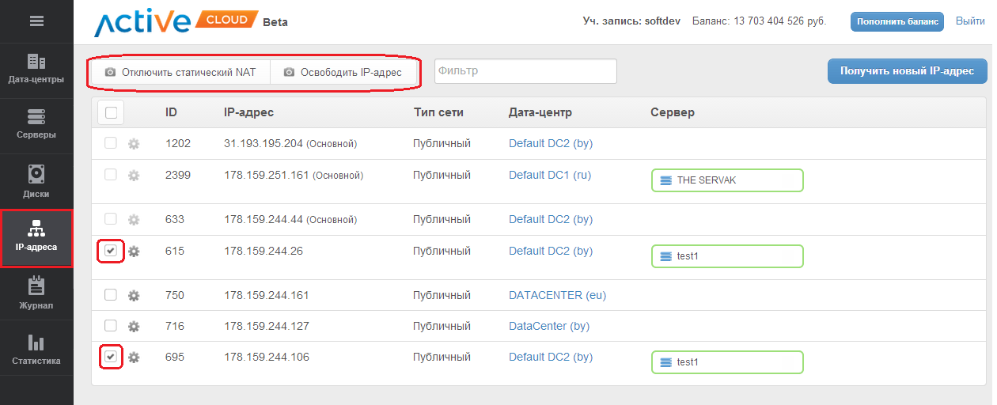Click gear icon for IP 178.159.244.26
Viewport: 997px width, 405px height.
[x=134, y=252]
